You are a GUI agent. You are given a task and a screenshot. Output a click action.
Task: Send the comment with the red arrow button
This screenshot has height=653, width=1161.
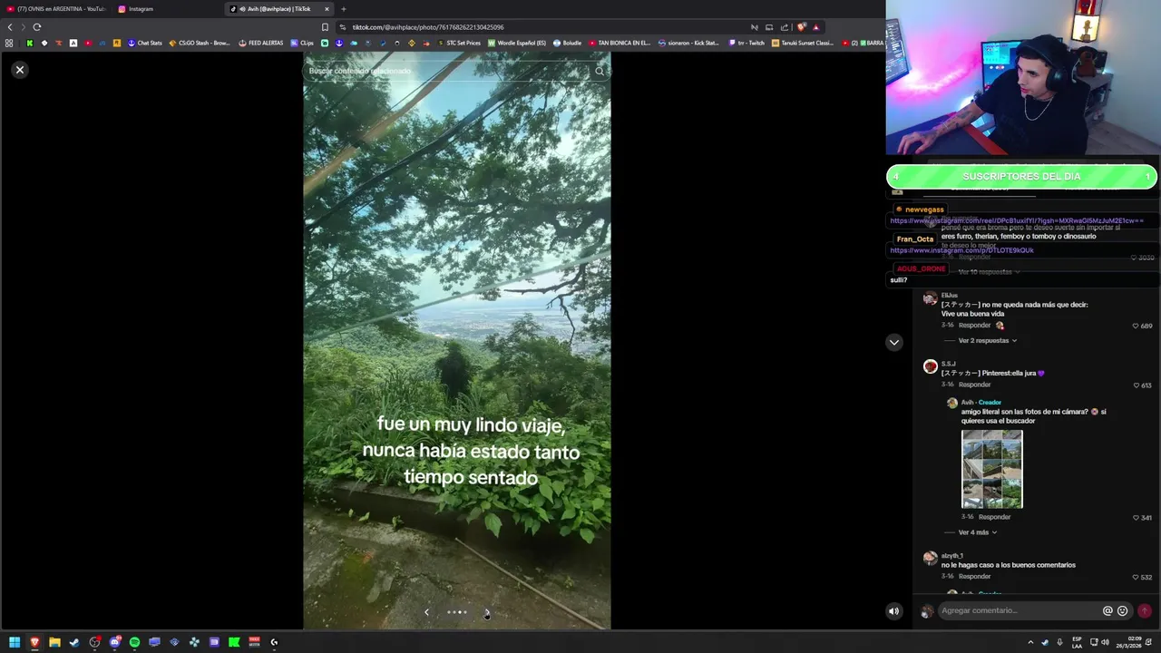point(1144,611)
